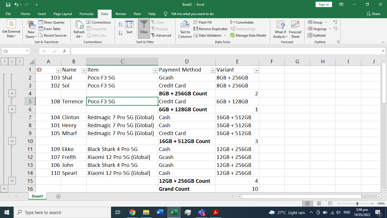Click the Insert Function fx icon

(65, 51)
